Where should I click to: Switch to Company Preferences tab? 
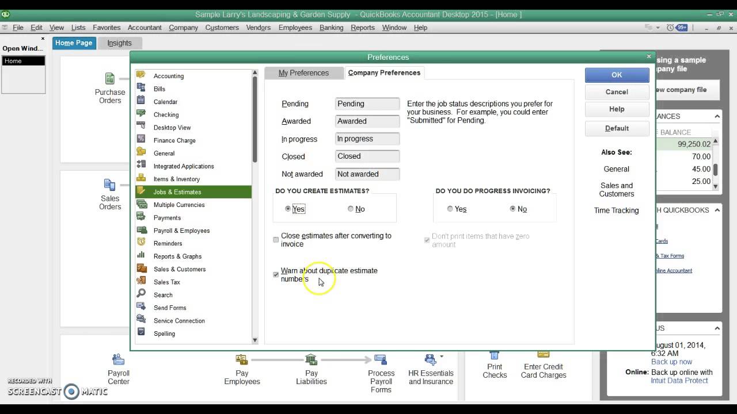point(384,72)
